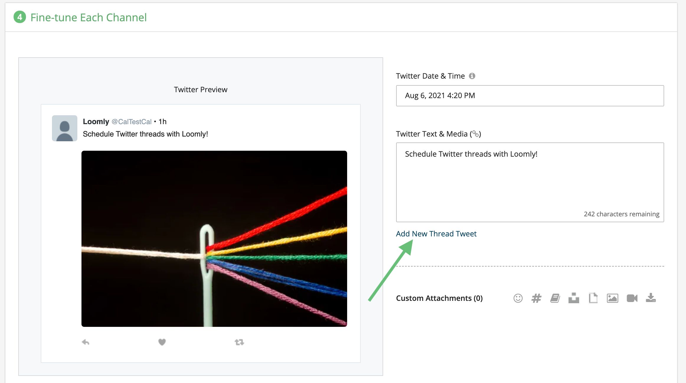Click the Loomly profile avatar in preview

pos(65,128)
